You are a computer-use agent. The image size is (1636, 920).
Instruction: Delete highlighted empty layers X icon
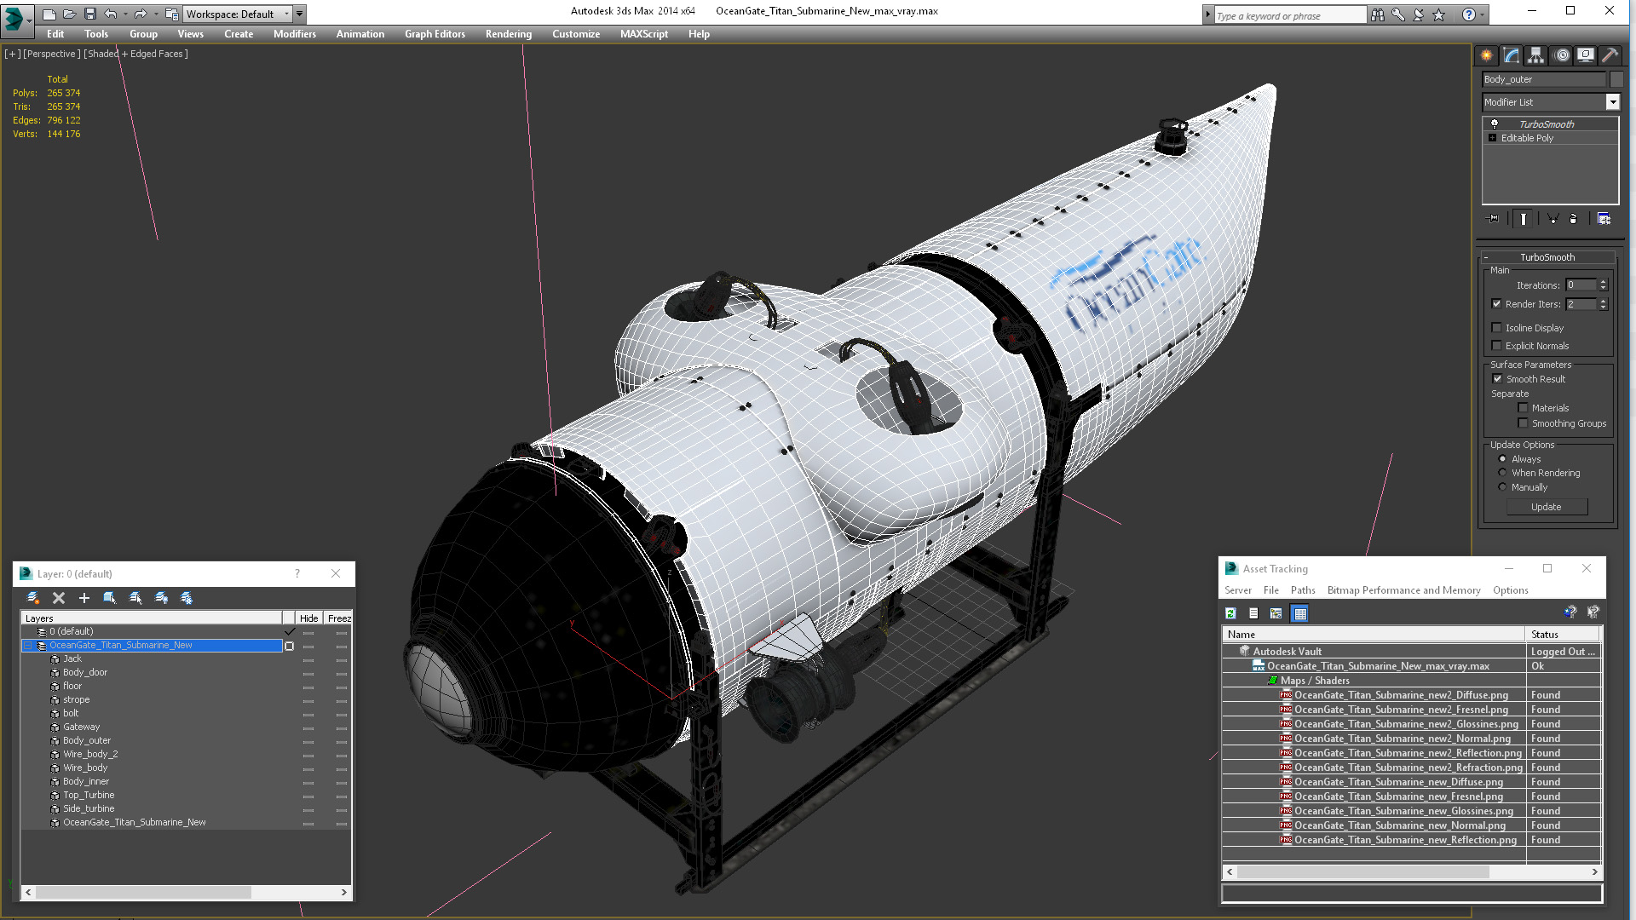(x=59, y=598)
